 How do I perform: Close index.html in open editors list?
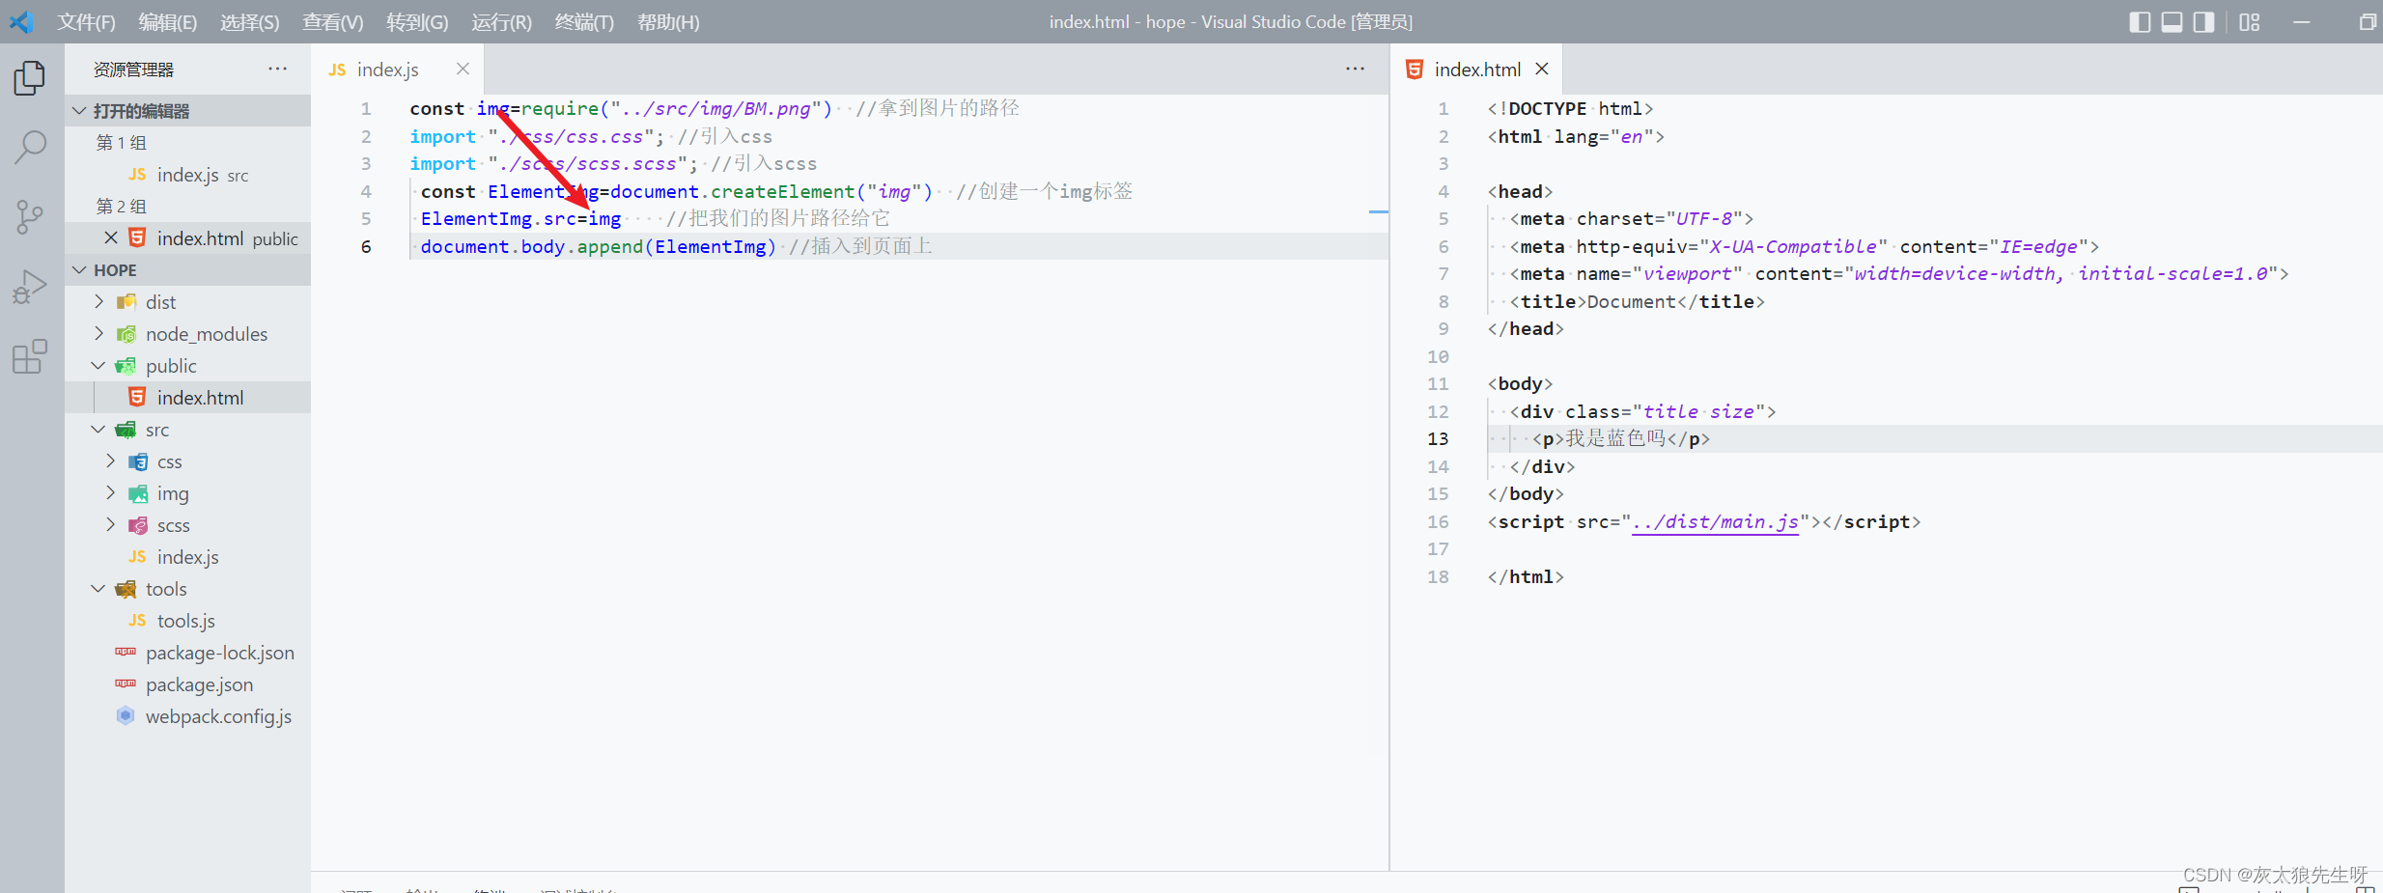[x=111, y=237]
